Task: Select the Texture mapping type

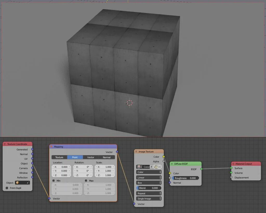Action: pos(59,157)
